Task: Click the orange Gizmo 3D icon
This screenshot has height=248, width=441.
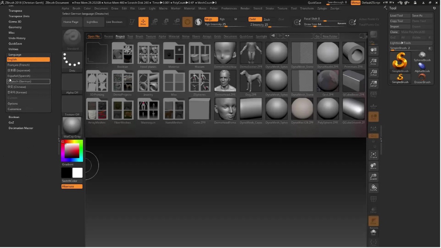Action: (188, 22)
